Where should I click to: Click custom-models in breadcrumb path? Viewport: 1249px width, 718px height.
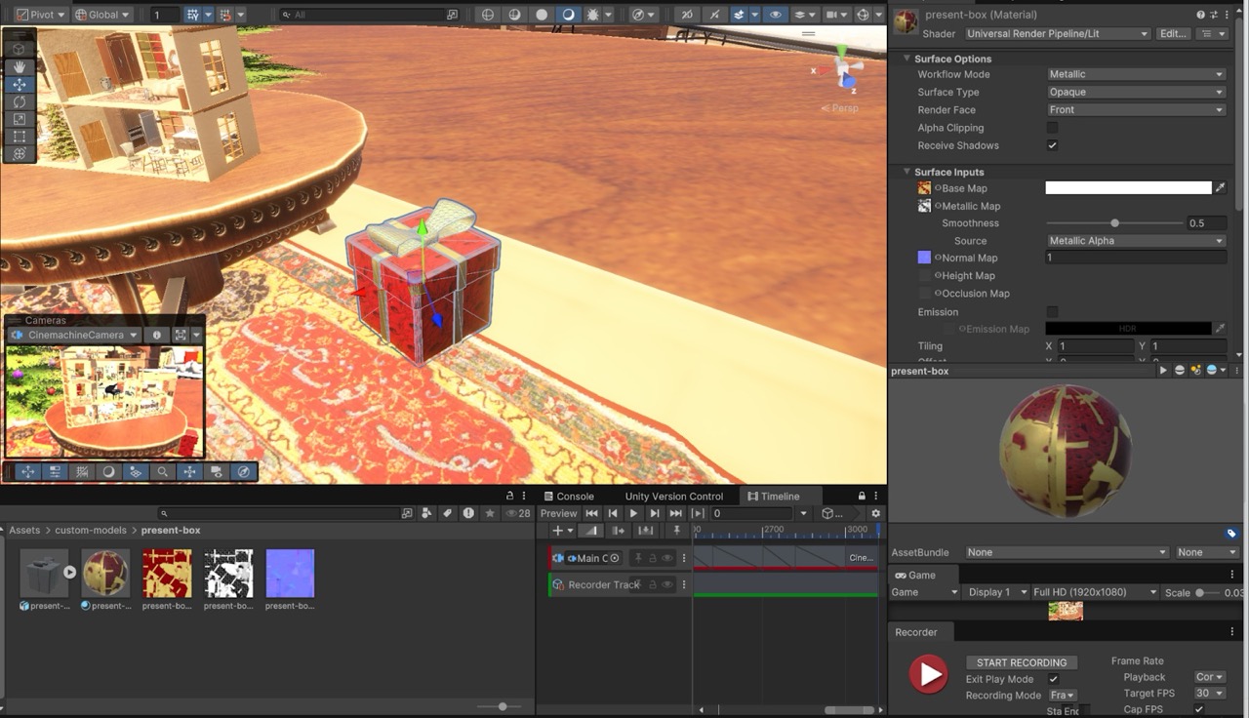tap(91, 530)
